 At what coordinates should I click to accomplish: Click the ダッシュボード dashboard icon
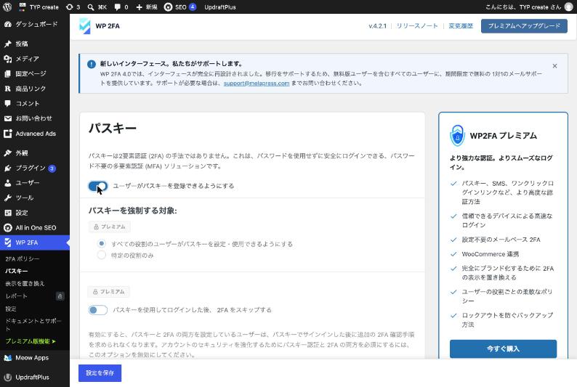tap(8, 24)
